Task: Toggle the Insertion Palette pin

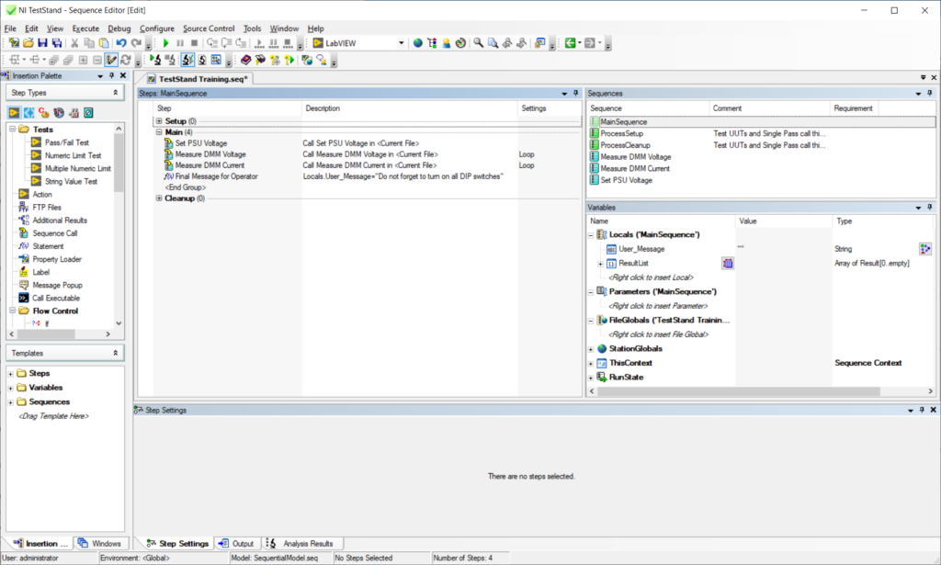Action: coord(111,75)
